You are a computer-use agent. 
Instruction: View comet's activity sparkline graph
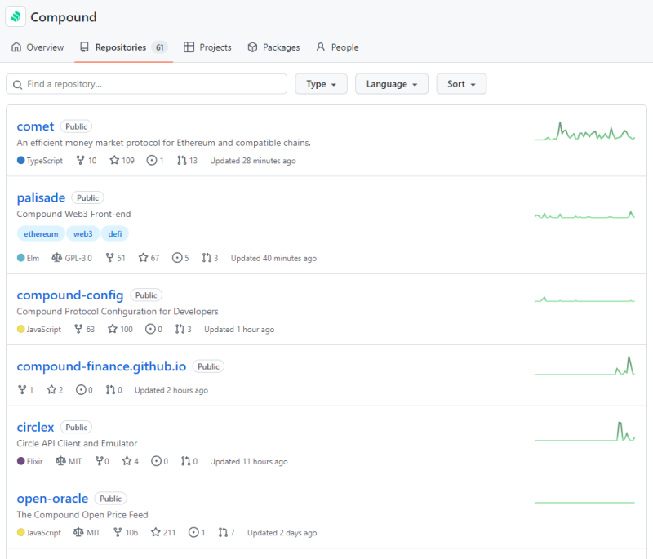point(584,131)
